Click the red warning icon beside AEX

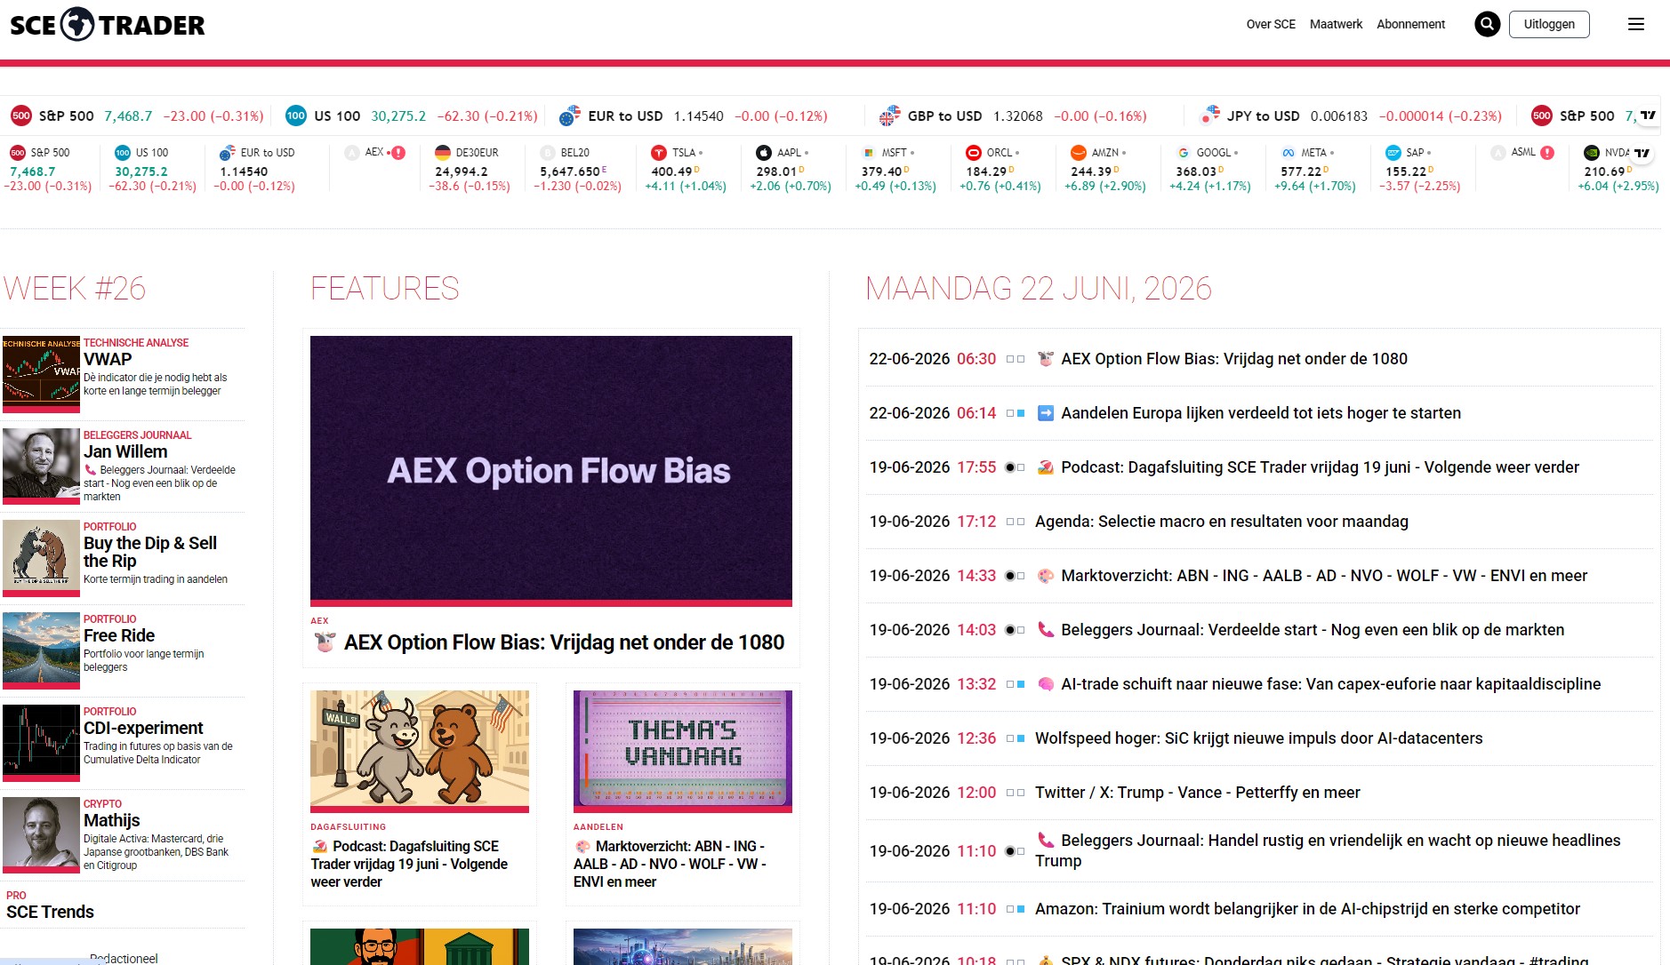coord(398,153)
